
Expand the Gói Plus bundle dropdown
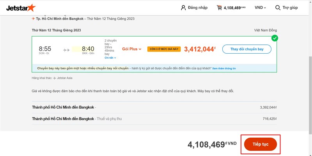[x=132, y=49]
